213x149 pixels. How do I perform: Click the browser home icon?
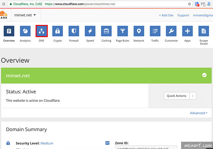(x=4, y=4)
